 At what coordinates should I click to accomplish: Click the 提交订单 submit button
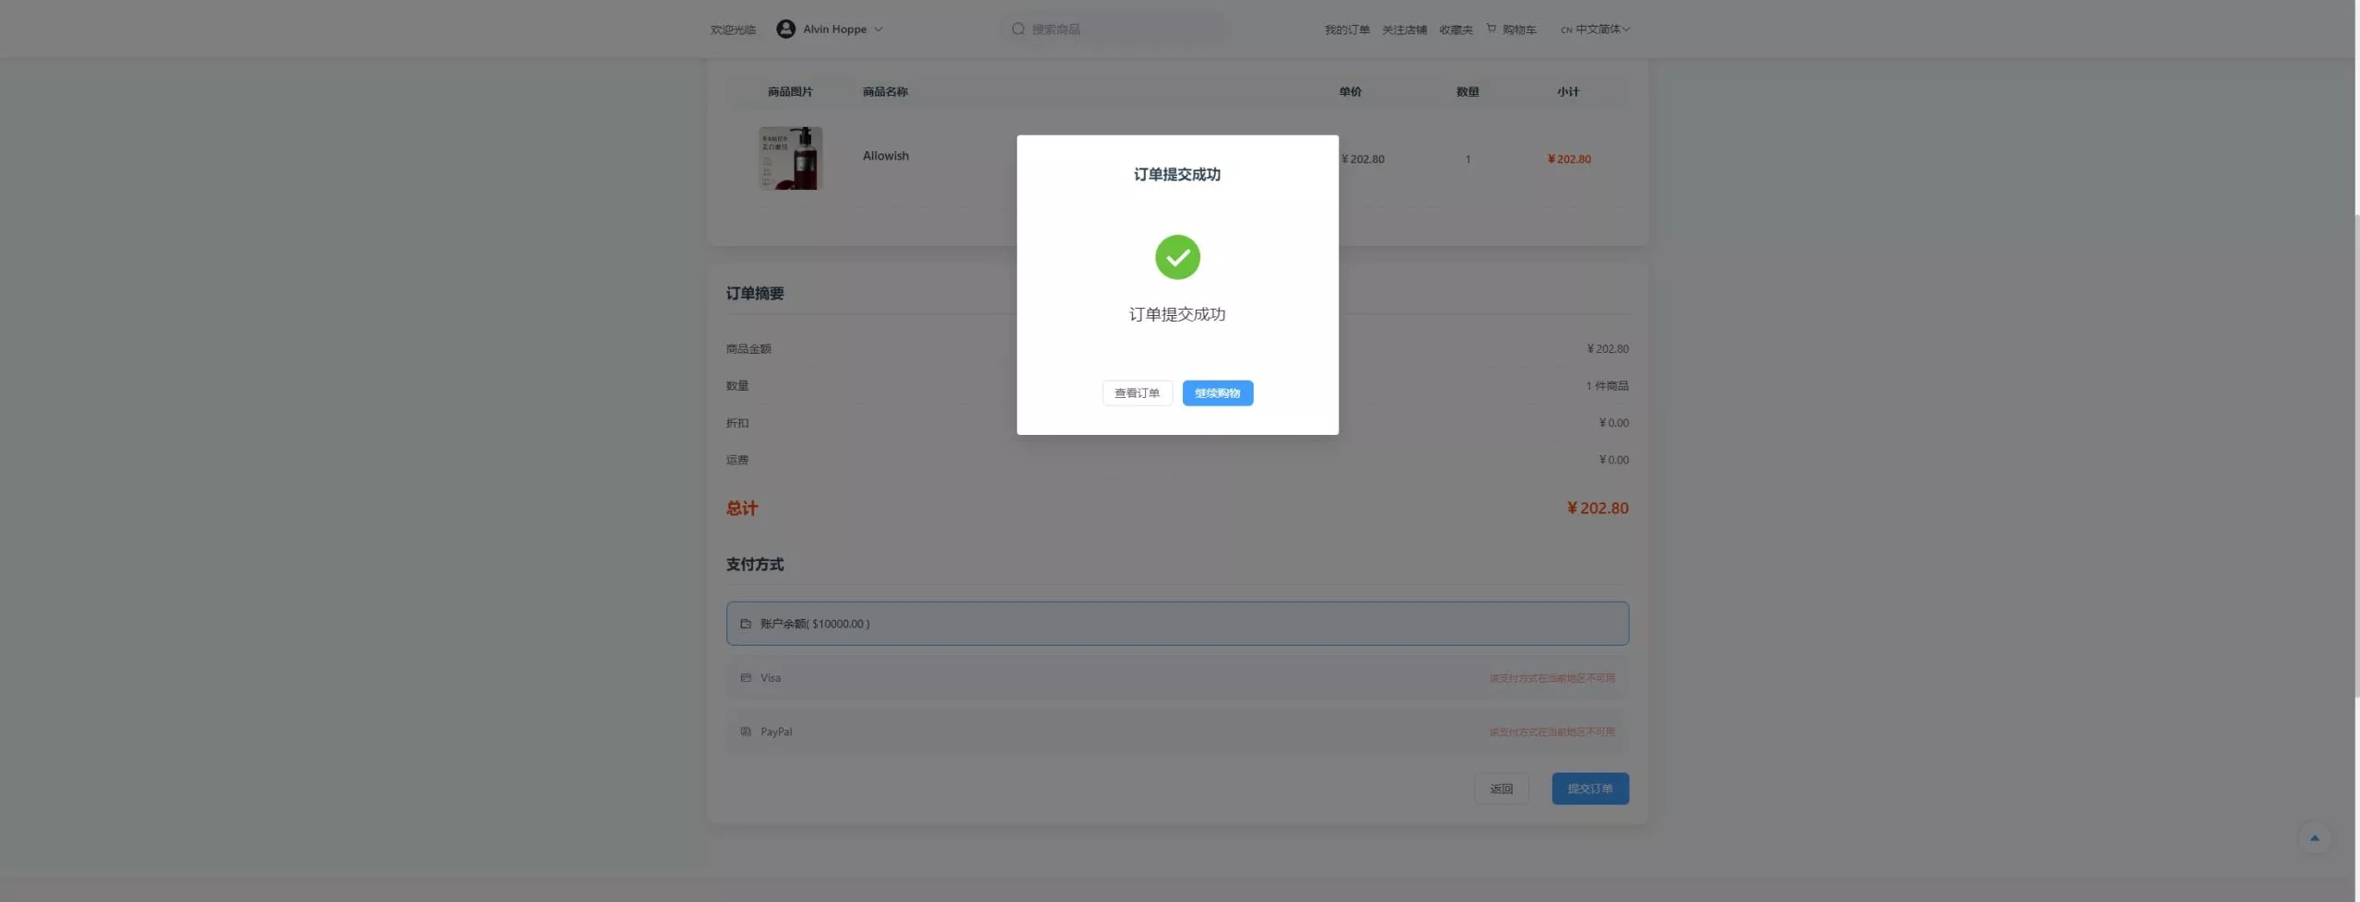(1589, 789)
